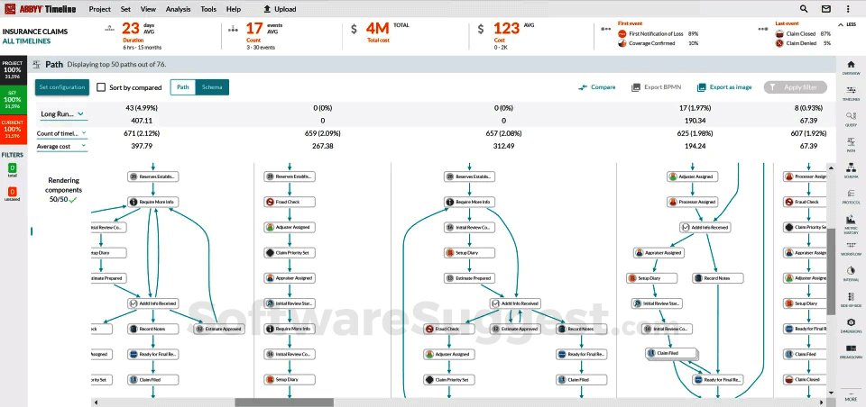
Task: Click Export BPMN
Action: point(655,87)
